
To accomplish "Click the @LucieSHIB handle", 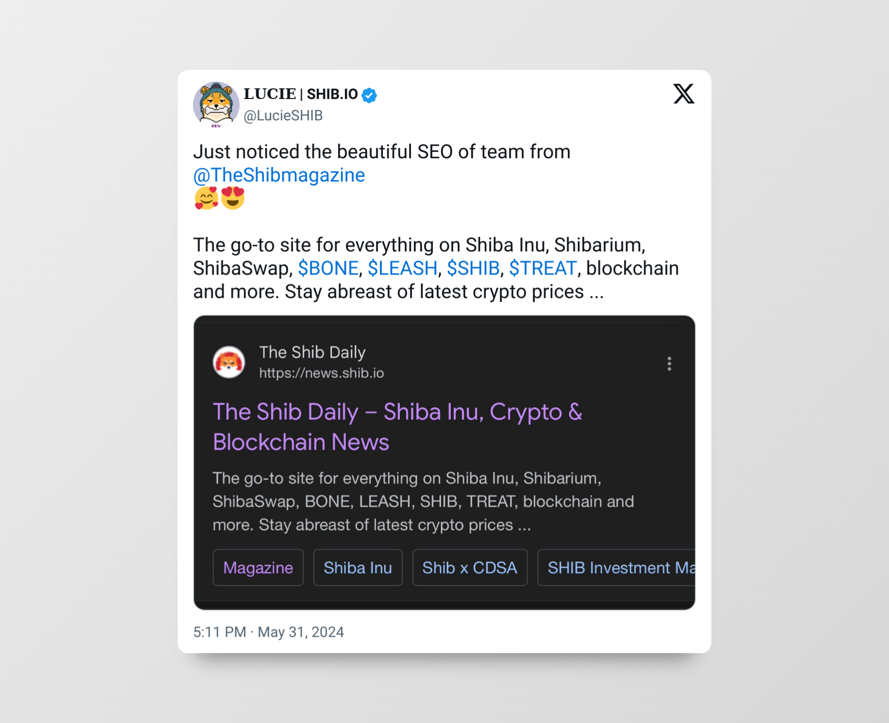I will pos(283,115).
